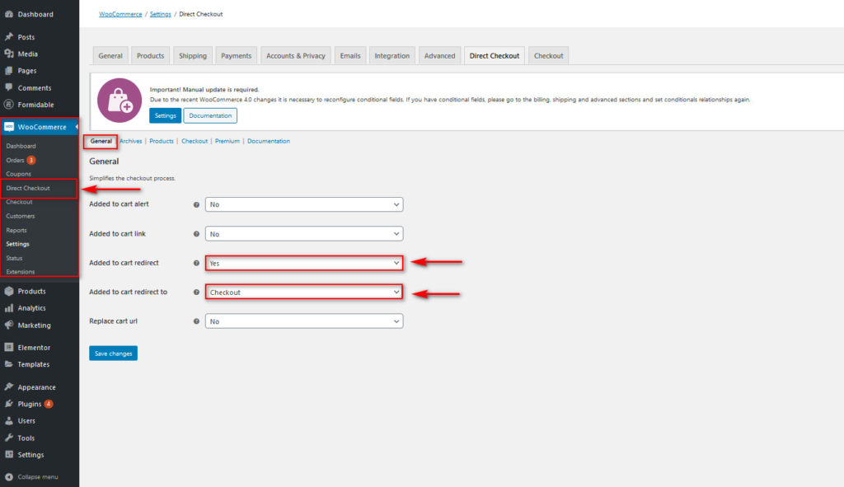Image resolution: width=844 pixels, height=487 pixels.
Task: Click the Templates folder icon
Action: coord(9,364)
